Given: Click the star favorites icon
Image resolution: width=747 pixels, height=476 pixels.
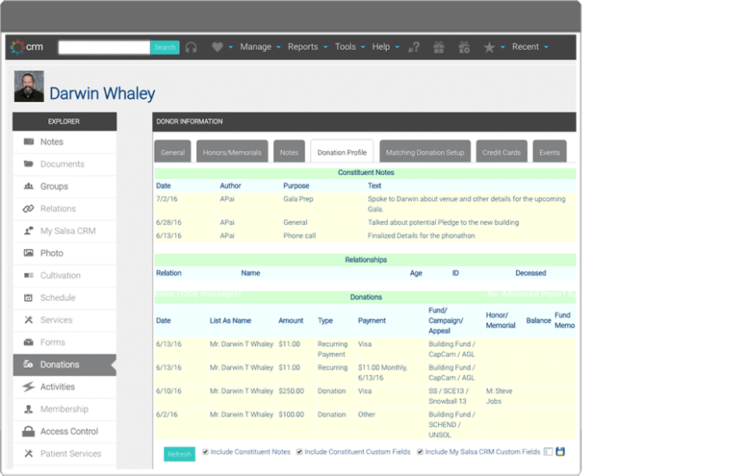Looking at the screenshot, I should pos(489,47).
